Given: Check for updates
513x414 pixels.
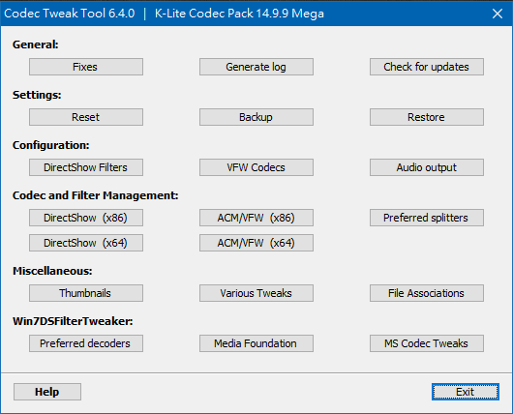Looking at the screenshot, I should pyautogui.click(x=427, y=67).
